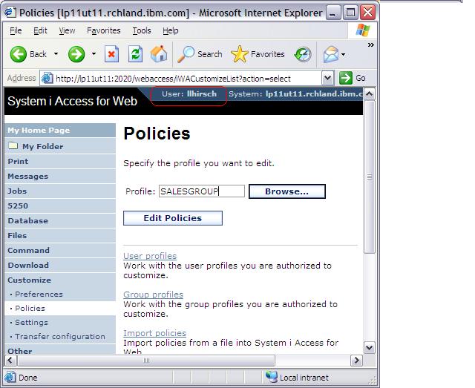Open Database in the sidebar

point(60,220)
